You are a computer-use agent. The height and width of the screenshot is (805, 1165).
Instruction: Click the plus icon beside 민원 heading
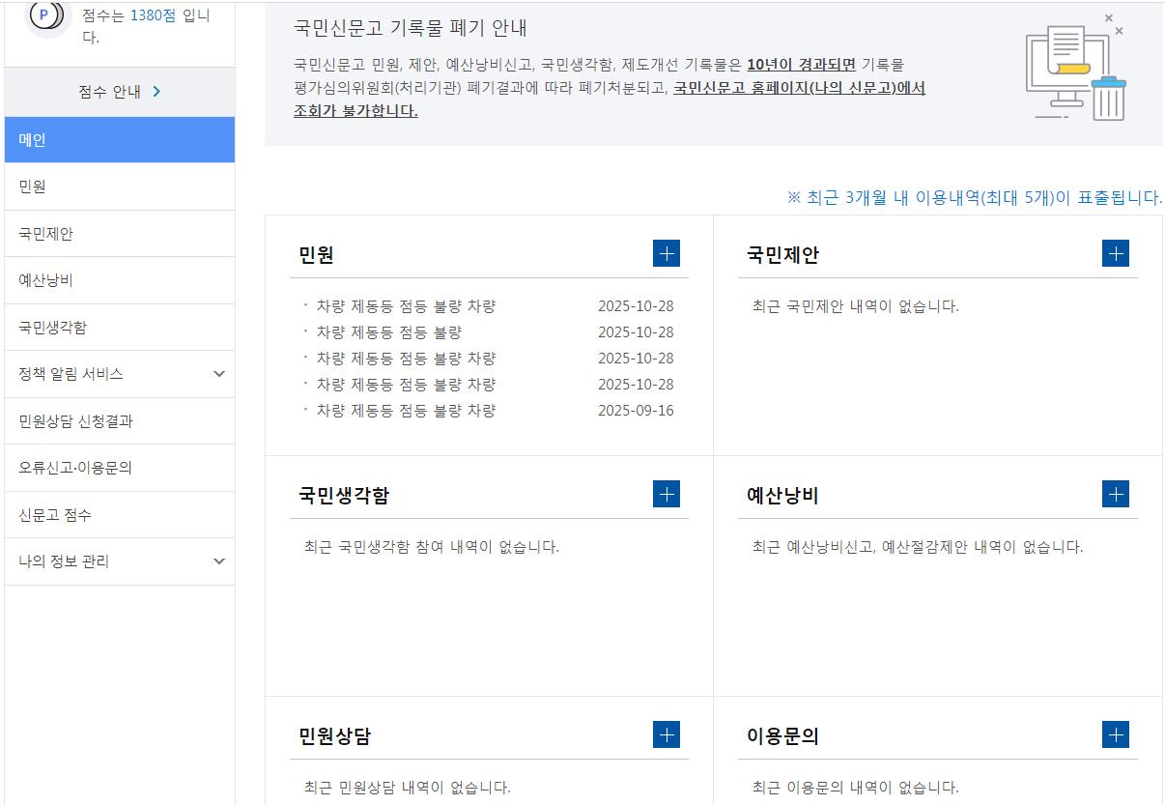[x=666, y=253]
